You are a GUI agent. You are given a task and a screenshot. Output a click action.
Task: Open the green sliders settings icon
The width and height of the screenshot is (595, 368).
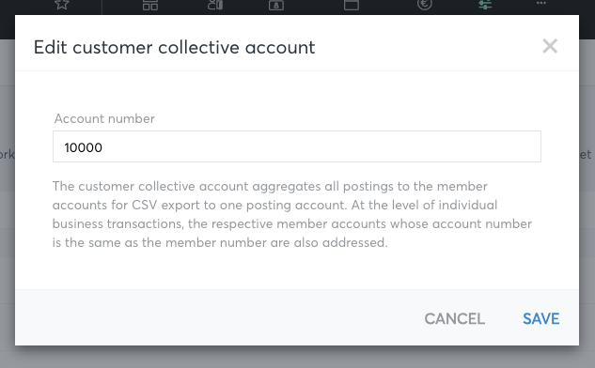(485, 4)
